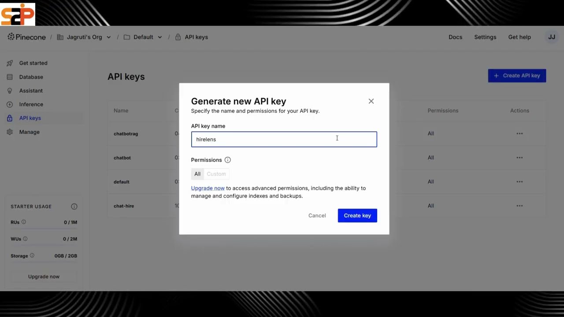The width and height of the screenshot is (564, 317).
Task: Open Jagruti's Org organization dropdown
Action: click(84, 37)
